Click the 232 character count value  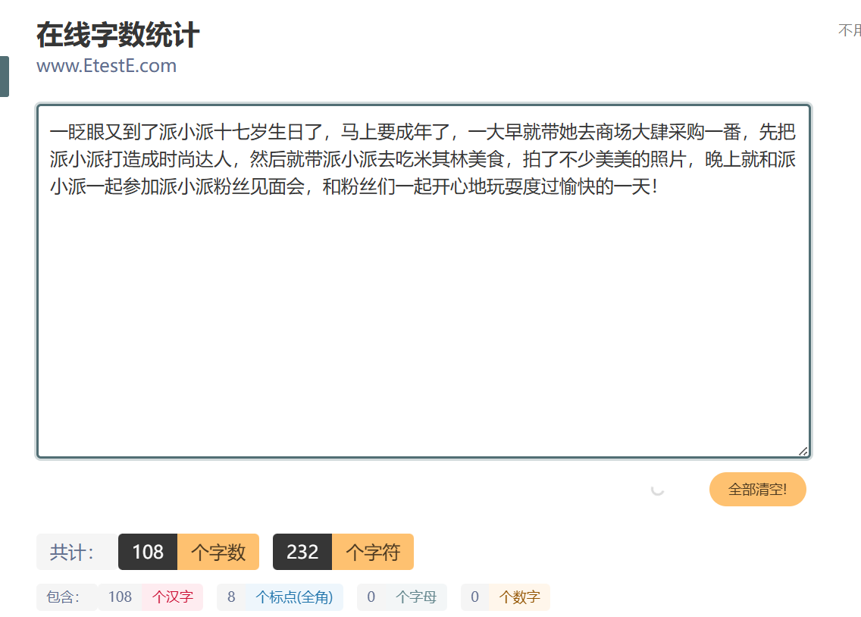click(302, 552)
